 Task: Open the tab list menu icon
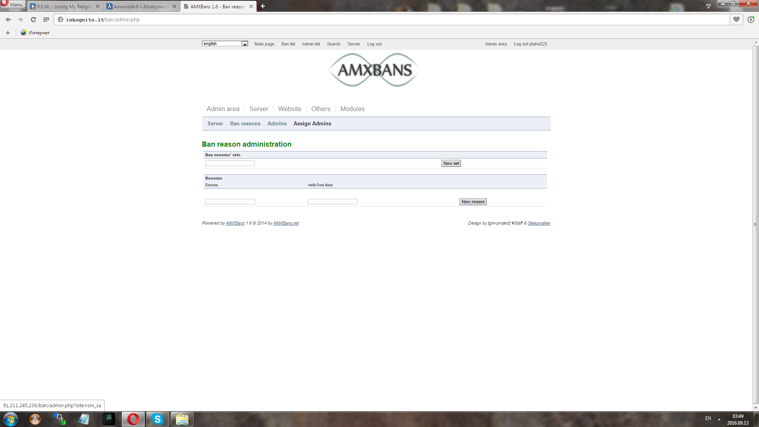708,6
